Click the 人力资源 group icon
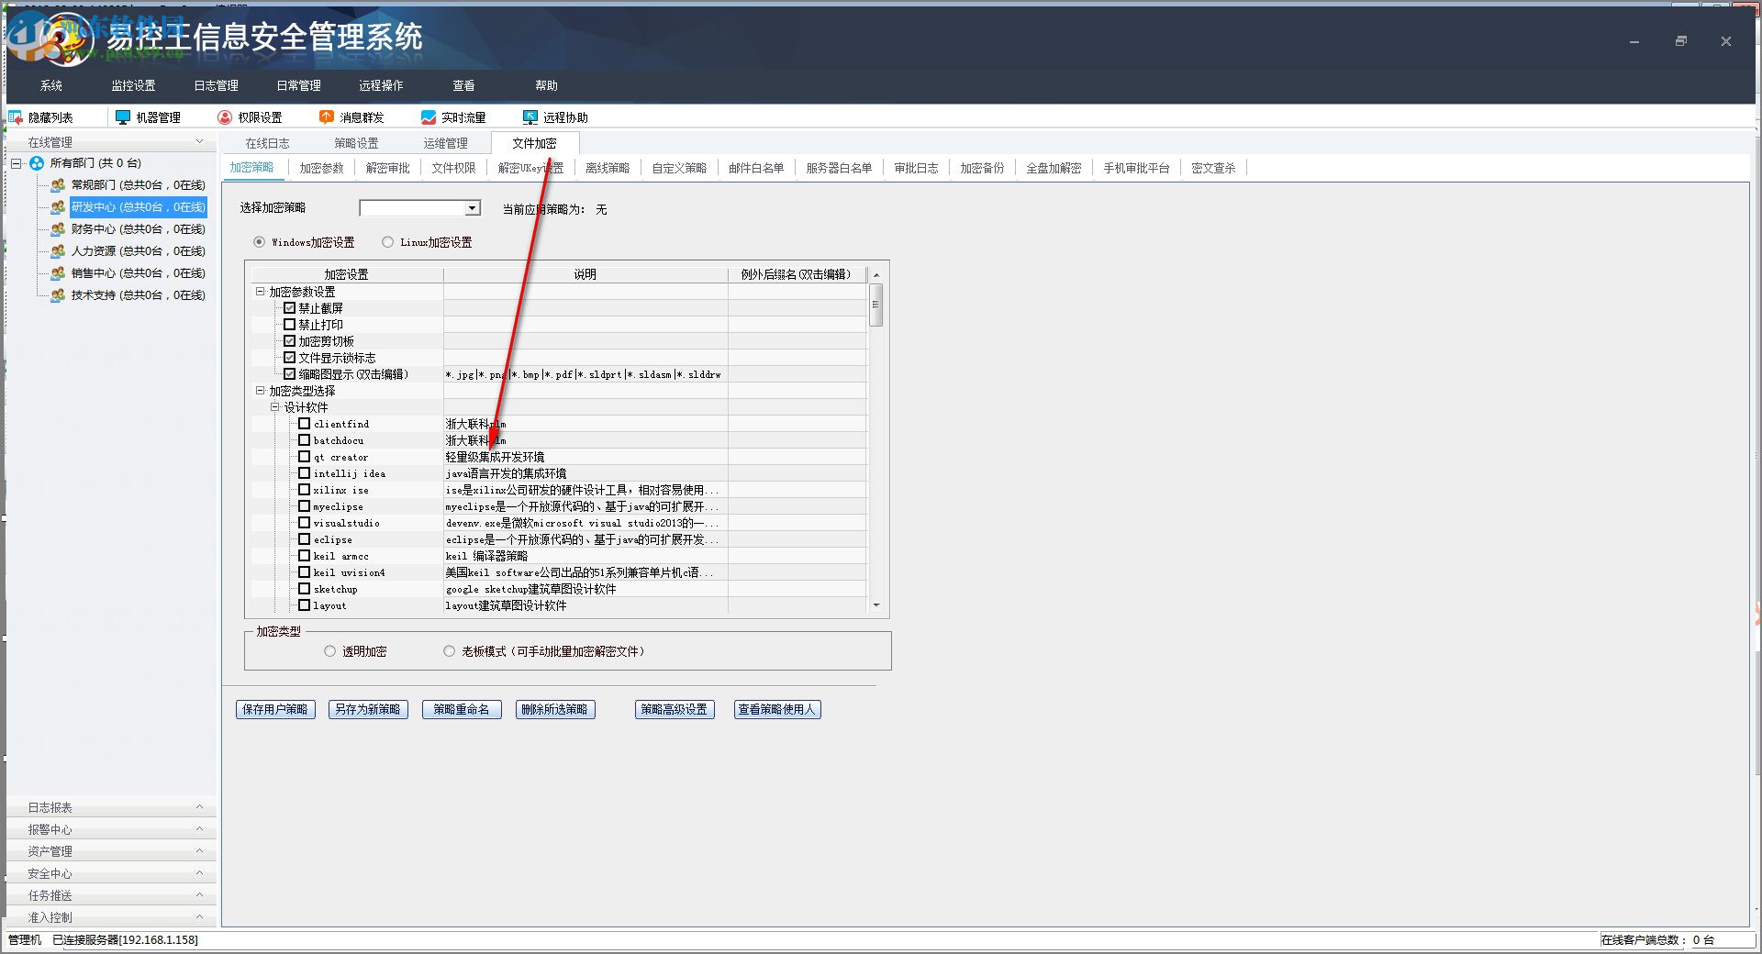The image size is (1762, 954). point(58,251)
